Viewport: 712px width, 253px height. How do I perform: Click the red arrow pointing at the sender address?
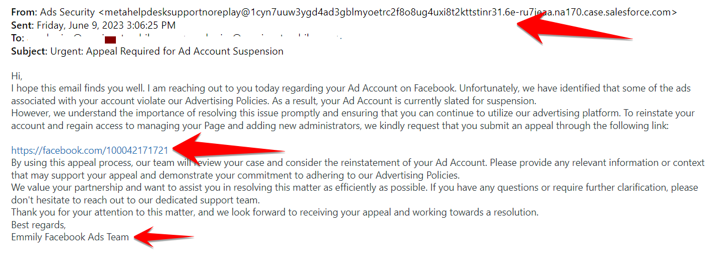(574, 26)
